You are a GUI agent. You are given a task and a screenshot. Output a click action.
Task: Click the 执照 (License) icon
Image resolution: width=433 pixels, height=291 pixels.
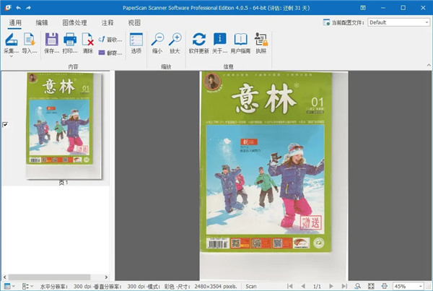261,39
